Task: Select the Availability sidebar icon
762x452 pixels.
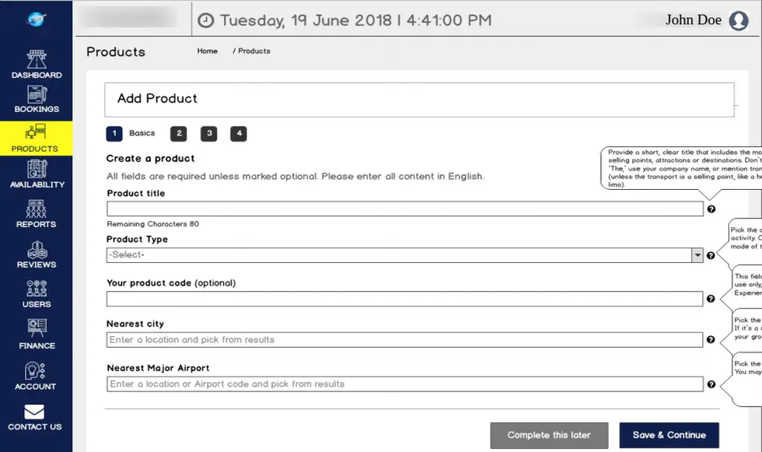Action: point(37,169)
